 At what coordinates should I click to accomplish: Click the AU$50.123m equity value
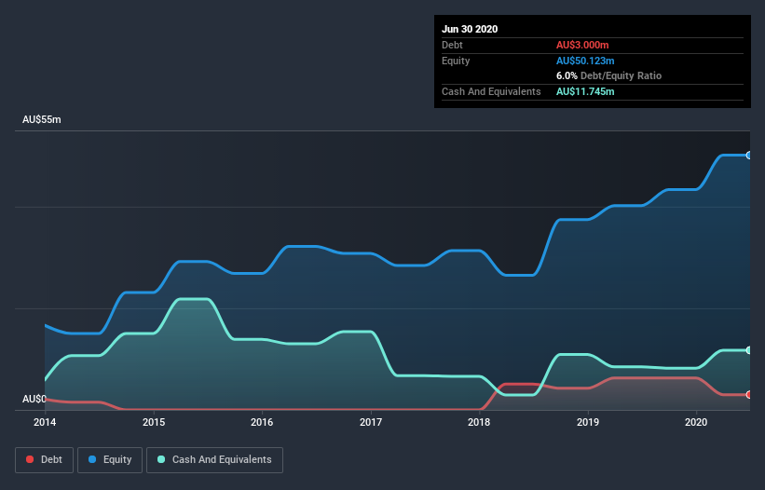(x=585, y=61)
